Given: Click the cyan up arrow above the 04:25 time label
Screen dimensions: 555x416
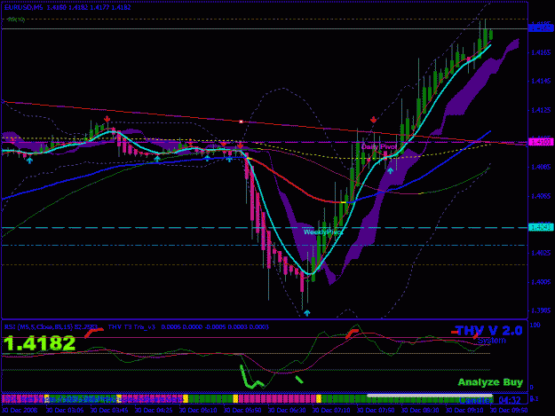Looking at the screenshot, I should coord(157,159).
